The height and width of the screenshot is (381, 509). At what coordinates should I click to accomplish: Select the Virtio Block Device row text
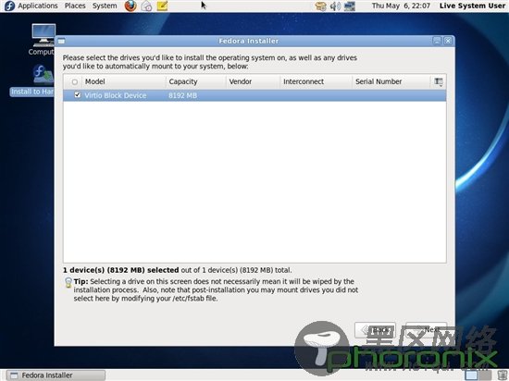116,95
